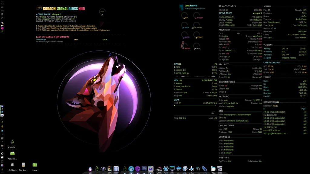The width and height of the screenshot is (310, 174).
Task: Click the CISA WordPress flaw headline
Action: (x=66, y=28)
